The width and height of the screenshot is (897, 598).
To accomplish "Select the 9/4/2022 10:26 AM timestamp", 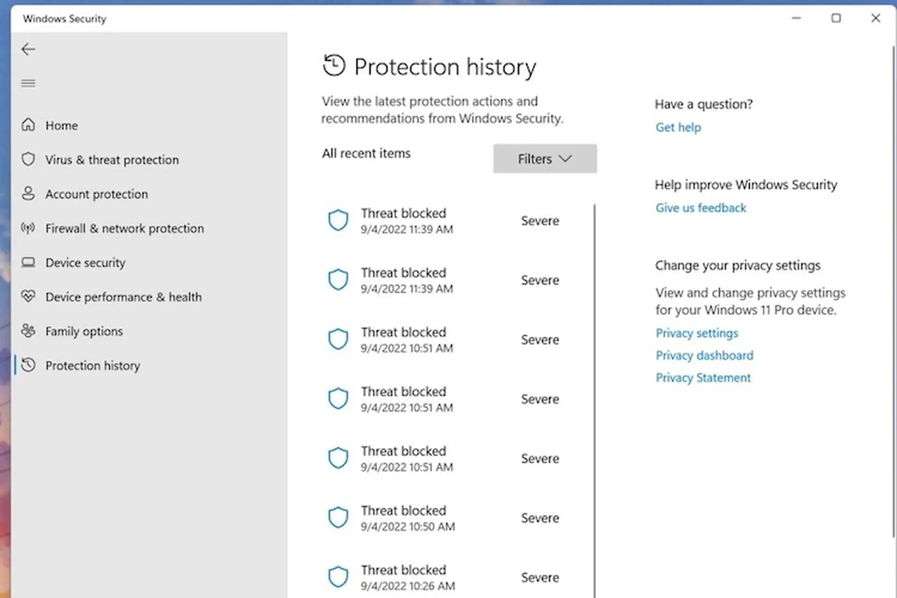I will tap(407, 586).
